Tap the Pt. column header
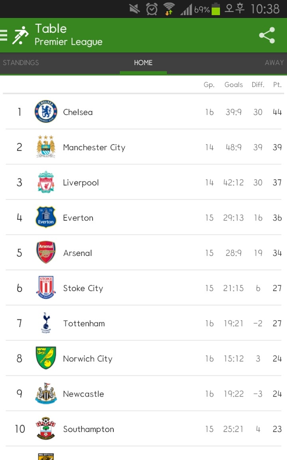The width and height of the screenshot is (287, 460). pyautogui.click(x=277, y=85)
